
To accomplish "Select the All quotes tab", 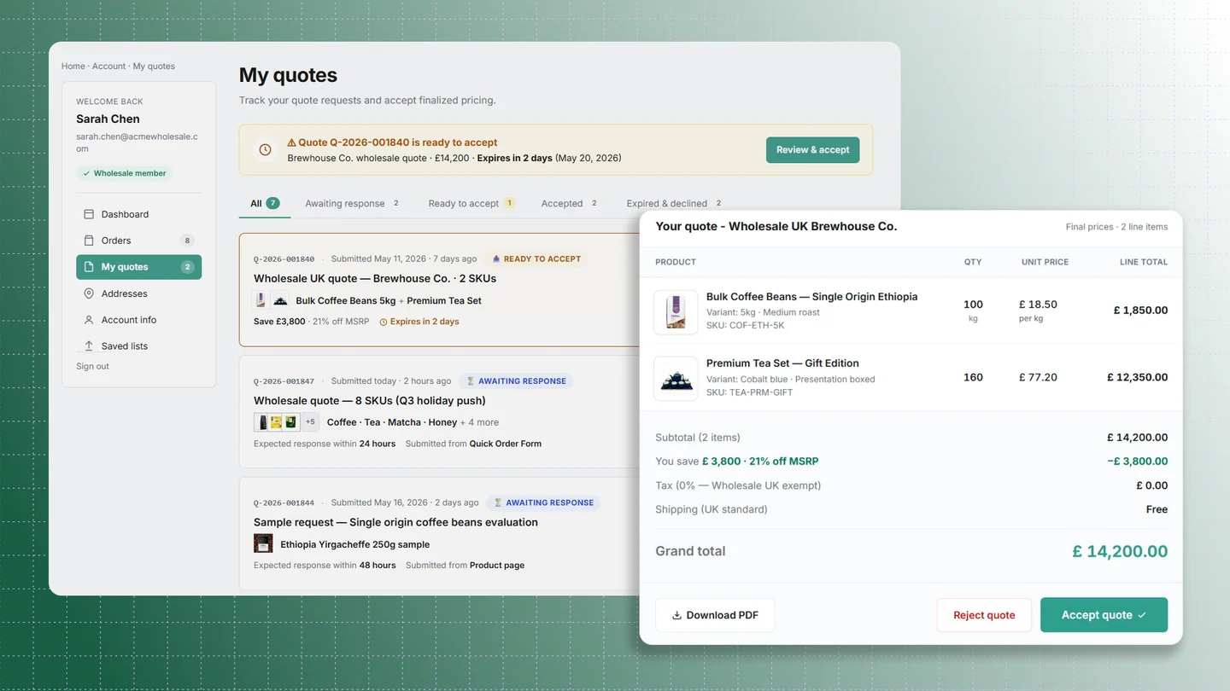I will pos(265,203).
